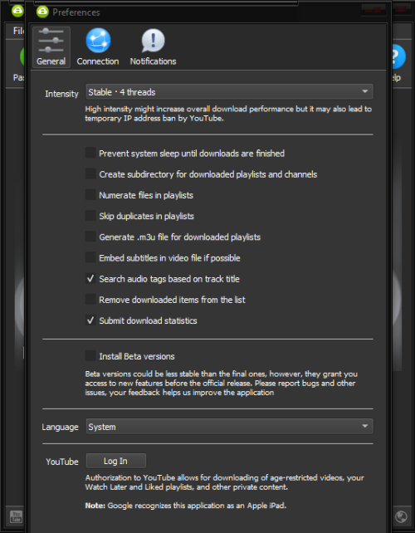The image size is (415, 533).
Task: Tick Skip duplicates in playlists
Action: pos(90,216)
